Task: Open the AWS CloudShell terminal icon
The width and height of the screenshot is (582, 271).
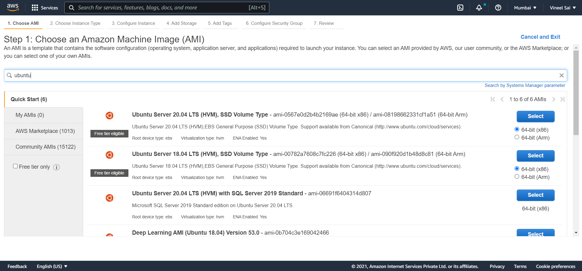Action: (x=460, y=8)
